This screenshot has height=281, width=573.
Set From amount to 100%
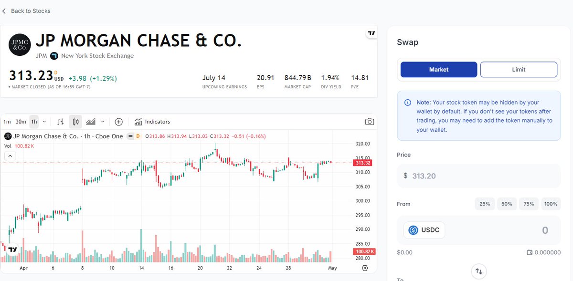coord(551,204)
